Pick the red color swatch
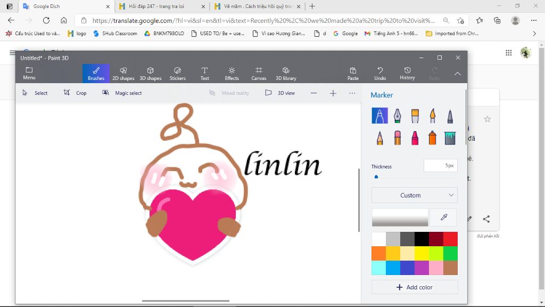 click(x=450, y=239)
